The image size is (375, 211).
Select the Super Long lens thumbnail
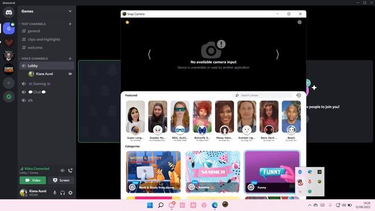pos(135,117)
